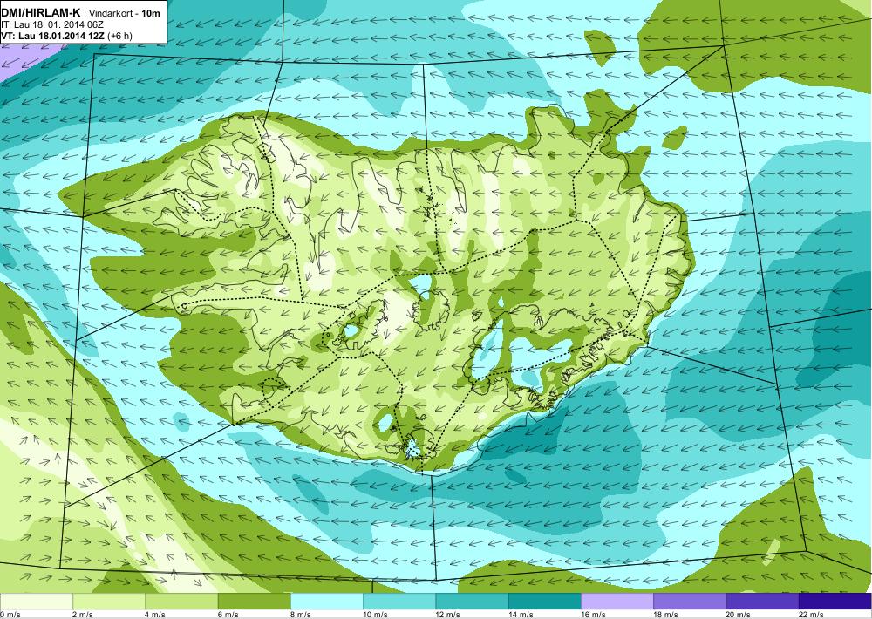The width and height of the screenshot is (872, 619).
Task: Click the "10 m/s" legend label
Action: (375, 615)
